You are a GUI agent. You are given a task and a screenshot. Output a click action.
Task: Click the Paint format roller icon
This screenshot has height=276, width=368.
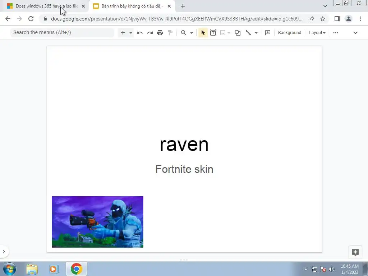pyautogui.click(x=170, y=33)
